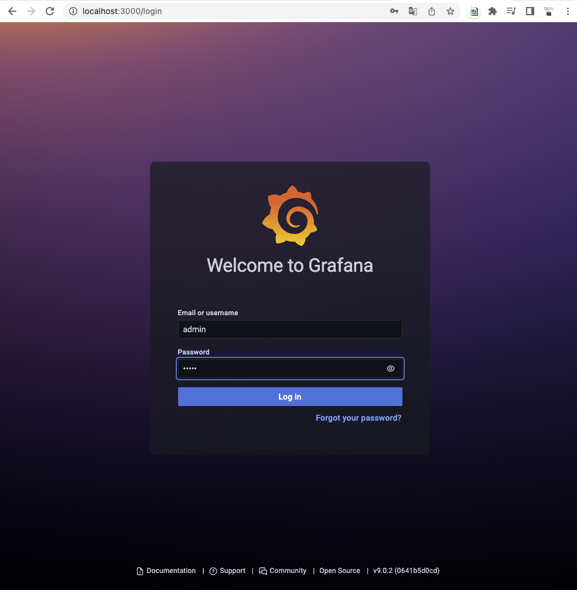Click the browser forward arrow
The height and width of the screenshot is (590, 577).
pos(31,11)
